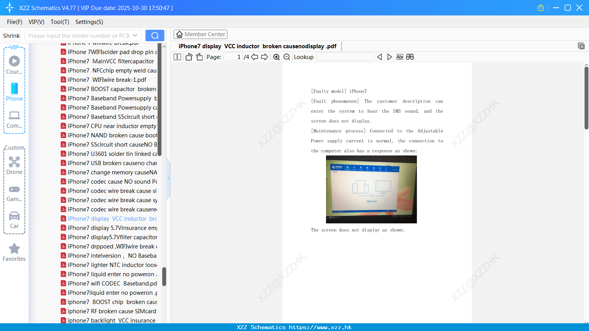Close the document tab panel icon
The width and height of the screenshot is (589, 331).
(x=581, y=46)
